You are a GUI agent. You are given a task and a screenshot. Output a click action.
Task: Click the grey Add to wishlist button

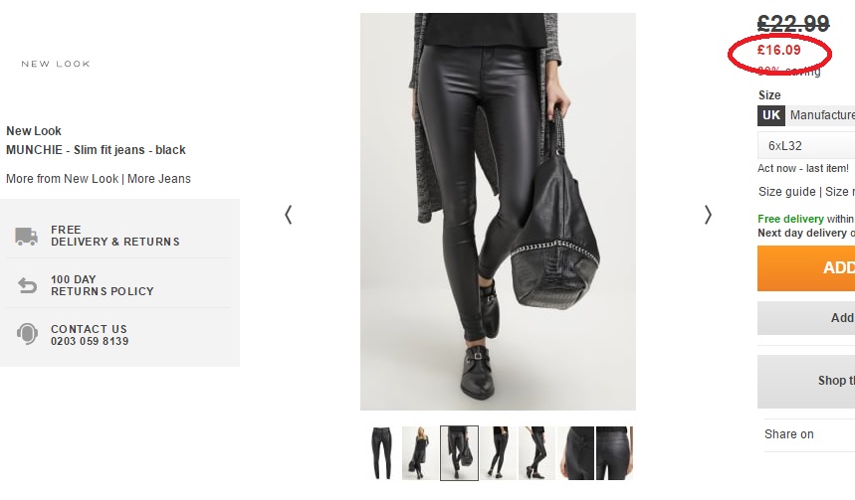click(806, 318)
